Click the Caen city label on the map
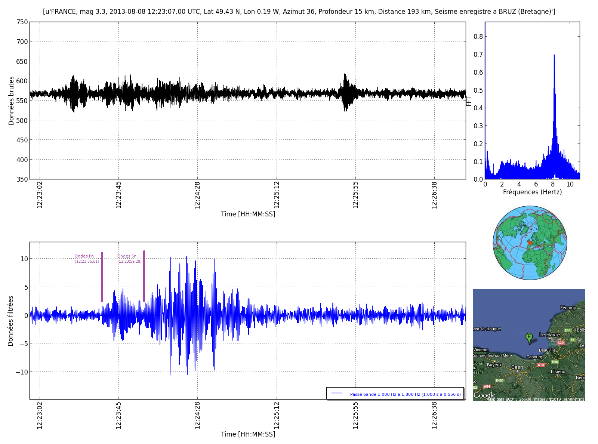The width and height of the screenshot is (598, 444). pyautogui.click(x=517, y=367)
